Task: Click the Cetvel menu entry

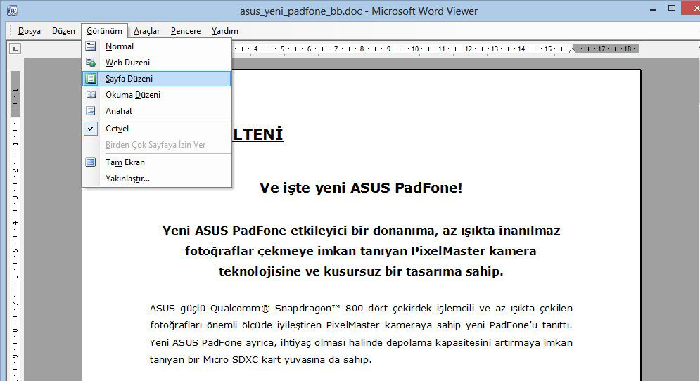Action: 157,129
